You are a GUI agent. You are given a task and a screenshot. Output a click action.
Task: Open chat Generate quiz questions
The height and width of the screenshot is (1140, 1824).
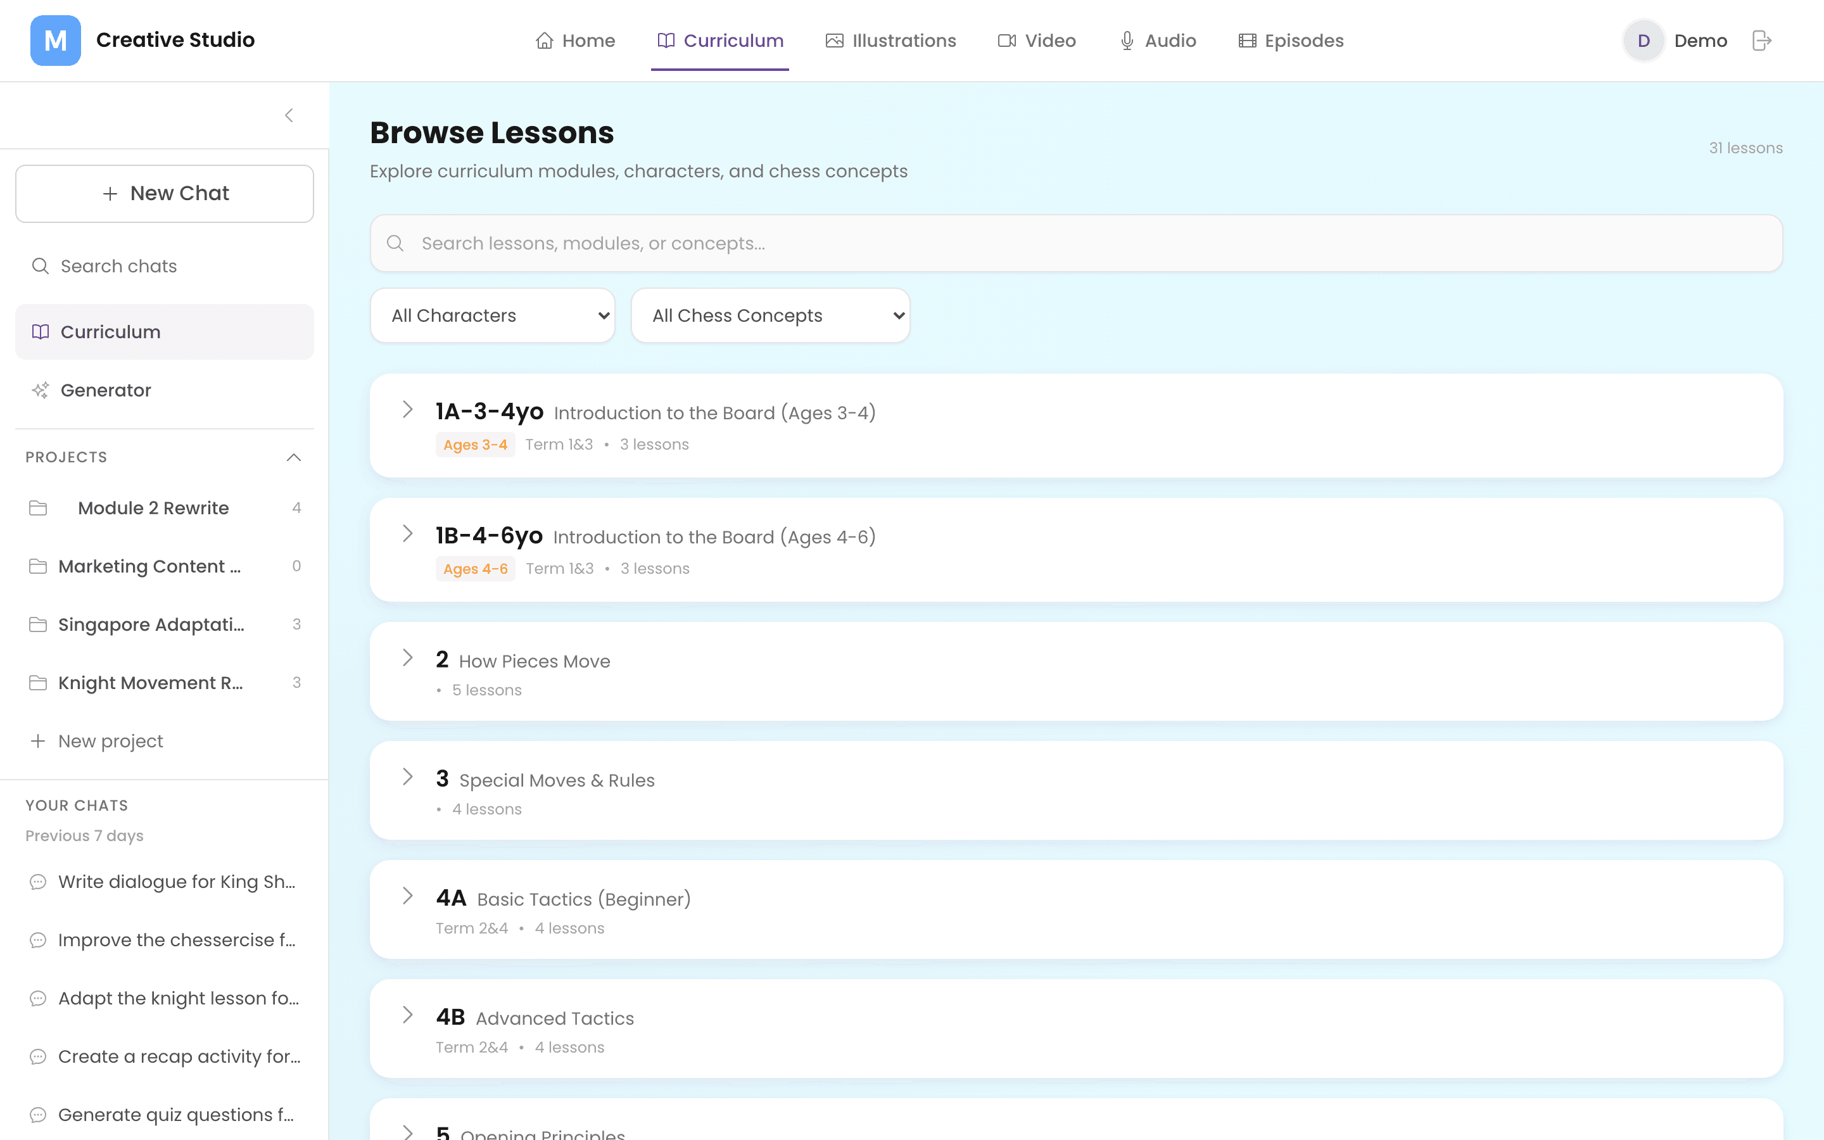164,1115
